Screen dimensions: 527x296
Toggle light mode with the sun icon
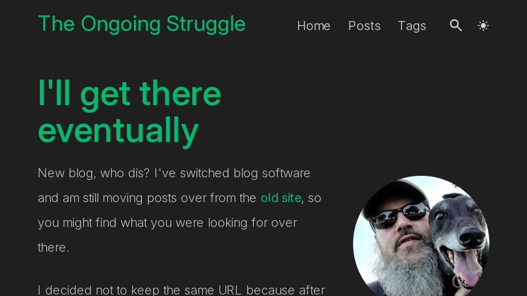[483, 26]
